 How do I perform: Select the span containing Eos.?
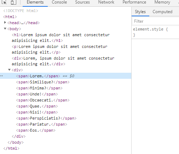tap(36, 130)
